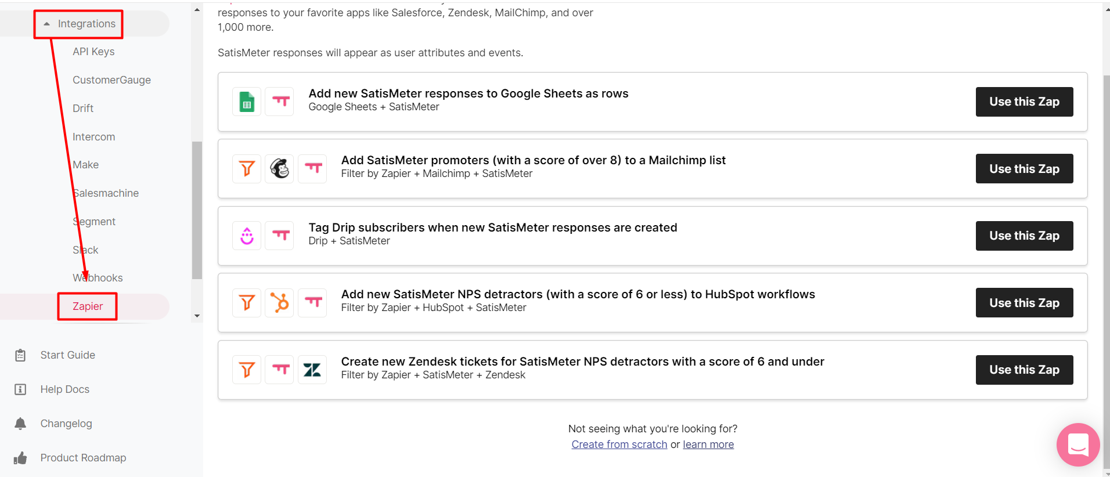Click the Product Roadmap thumbs-up icon
The height and width of the screenshot is (477, 1110).
[x=20, y=458]
